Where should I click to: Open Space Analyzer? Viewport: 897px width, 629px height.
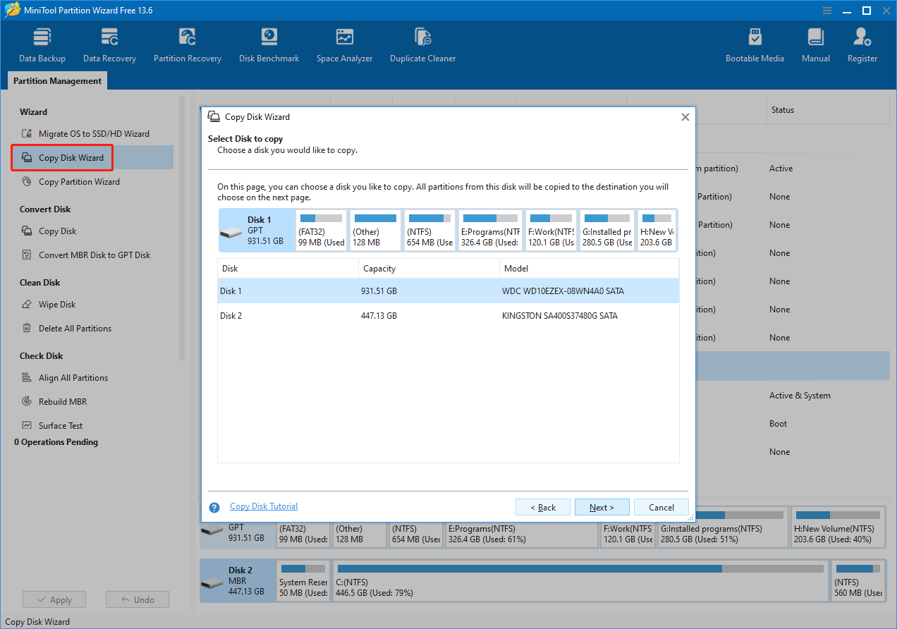(344, 46)
